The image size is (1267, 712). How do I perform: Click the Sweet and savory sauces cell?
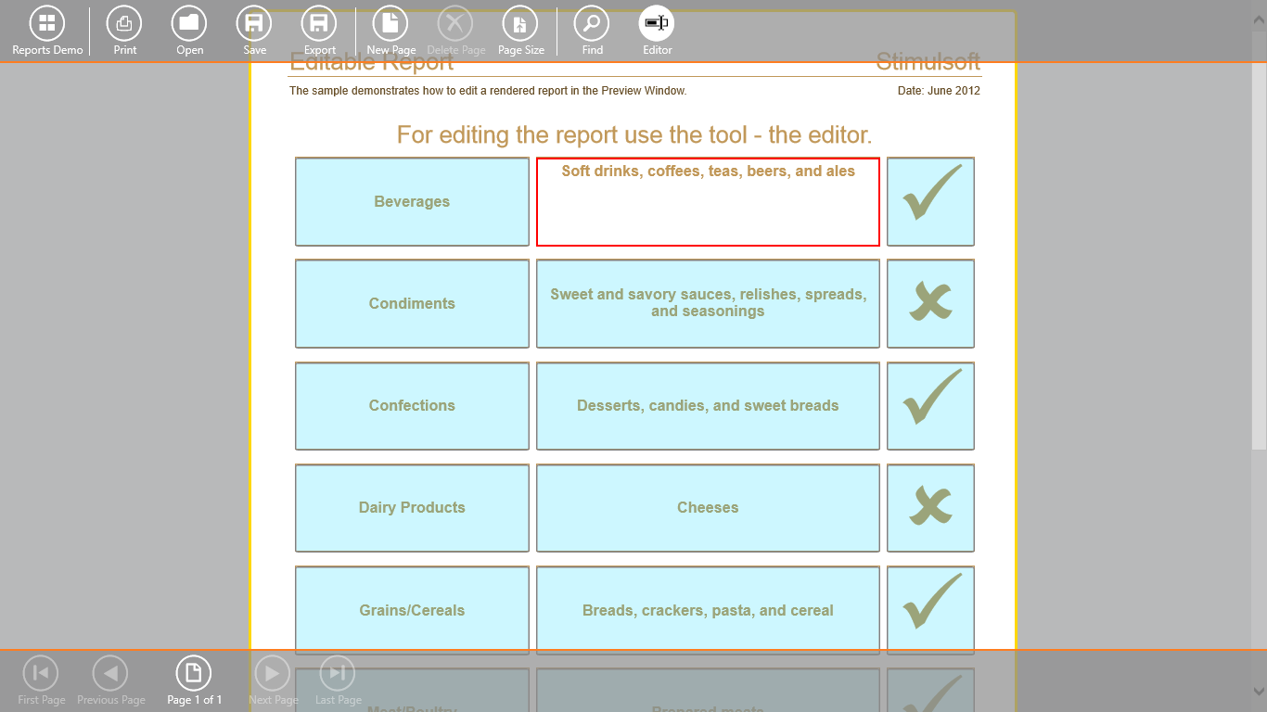pyautogui.click(x=708, y=303)
